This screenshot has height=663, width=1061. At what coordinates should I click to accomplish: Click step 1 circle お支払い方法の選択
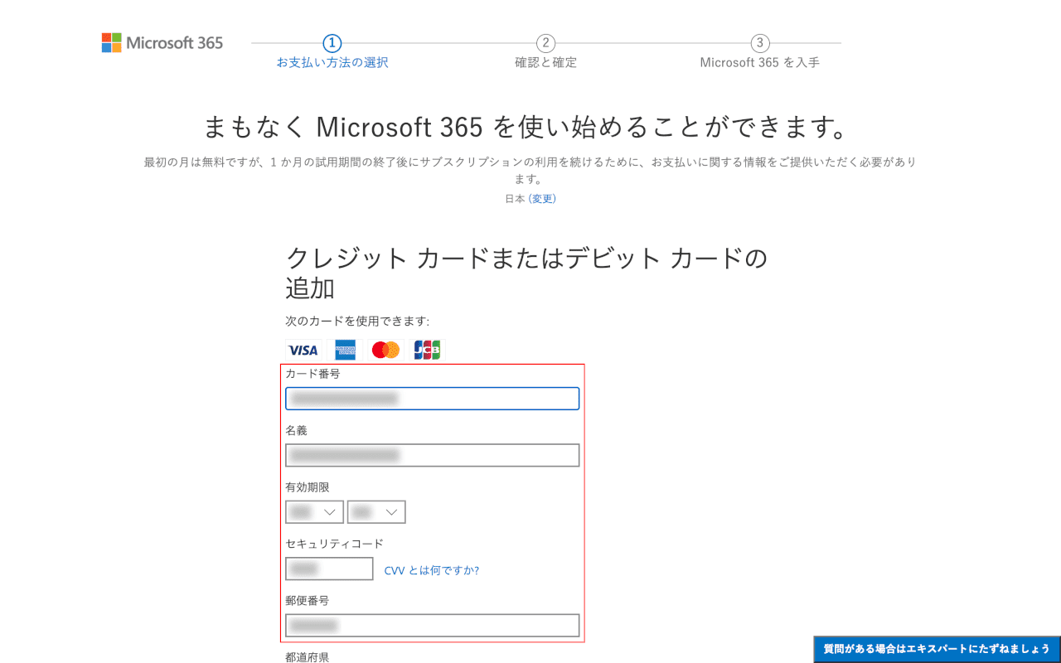pyautogui.click(x=332, y=43)
